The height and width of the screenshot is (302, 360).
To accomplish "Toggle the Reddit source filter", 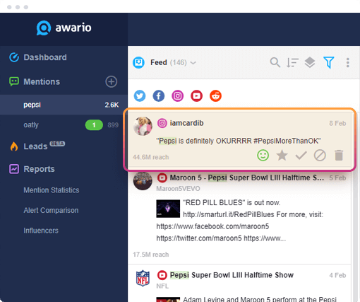I will pyautogui.click(x=215, y=96).
